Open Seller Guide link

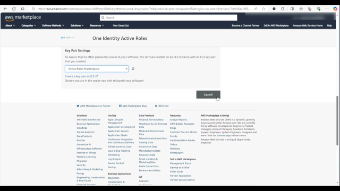(x=176, y=171)
